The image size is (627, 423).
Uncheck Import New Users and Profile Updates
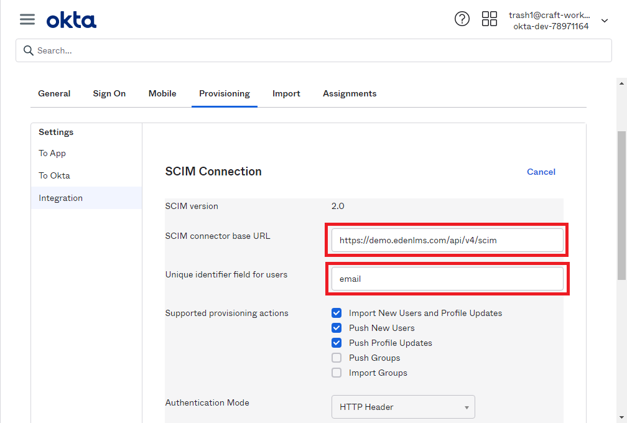(337, 313)
